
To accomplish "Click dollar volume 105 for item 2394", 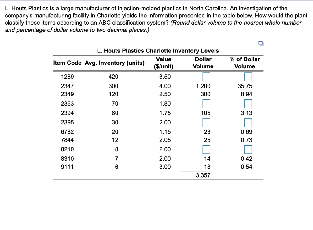I will (x=206, y=113).
